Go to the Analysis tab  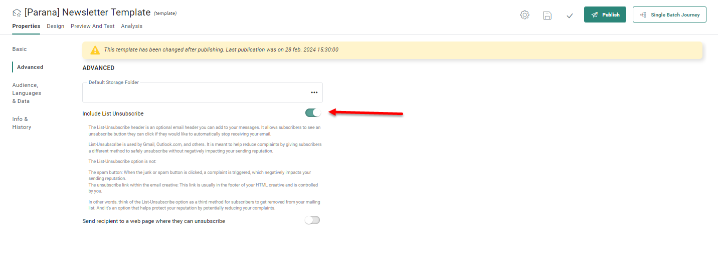[131, 26]
